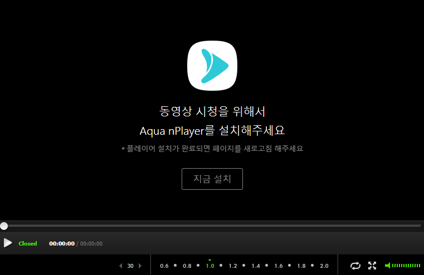Image resolution: width=424 pixels, height=275 pixels.
Task: Click the speed dot between 0.8 and 1.0
Action: [x=198, y=266]
